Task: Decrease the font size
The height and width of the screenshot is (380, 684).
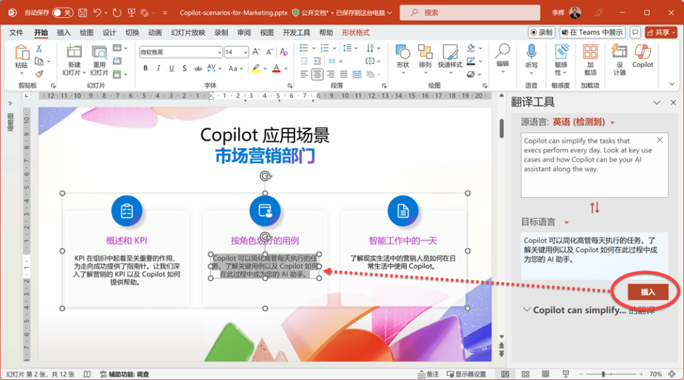Action: [270, 52]
